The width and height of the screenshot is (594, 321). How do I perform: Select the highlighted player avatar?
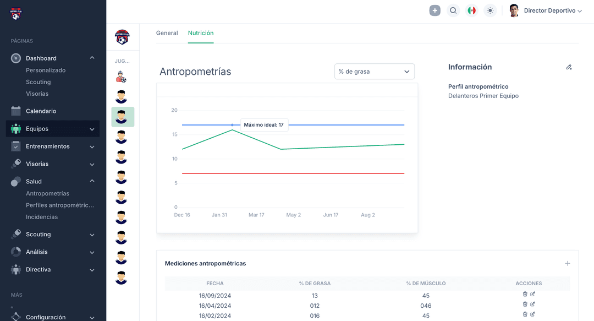click(122, 117)
